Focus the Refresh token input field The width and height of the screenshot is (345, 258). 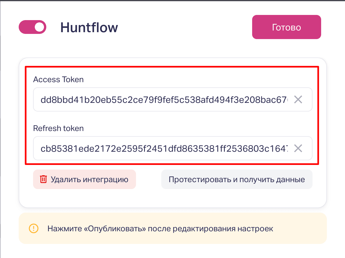coord(173,148)
